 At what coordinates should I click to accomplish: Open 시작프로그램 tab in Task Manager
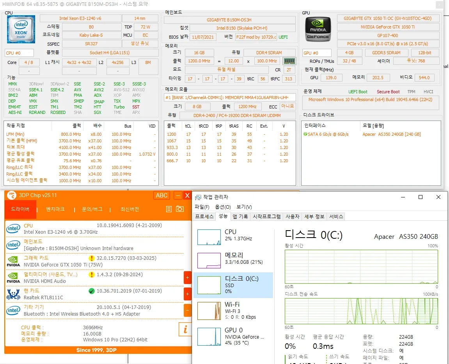[x=266, y=217]
